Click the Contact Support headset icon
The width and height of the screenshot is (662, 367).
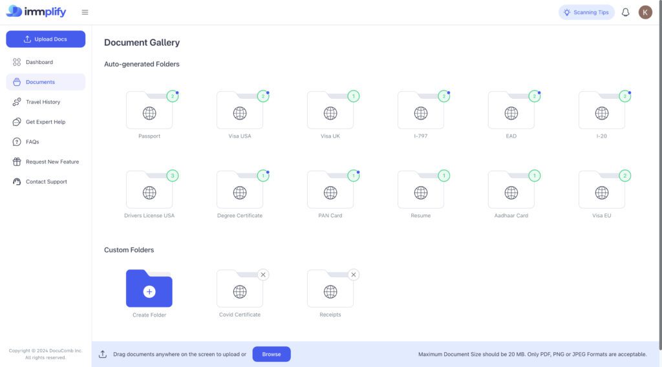coord(17,182)
